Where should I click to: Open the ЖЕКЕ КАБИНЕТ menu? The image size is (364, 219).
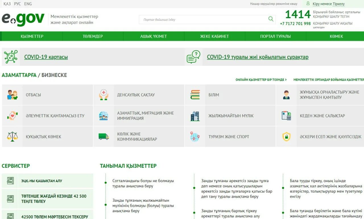point(214,36)
